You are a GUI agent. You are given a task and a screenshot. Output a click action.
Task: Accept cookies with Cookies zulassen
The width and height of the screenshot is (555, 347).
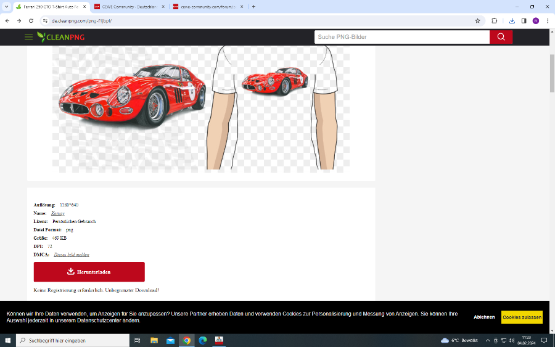tap(522, 317)
